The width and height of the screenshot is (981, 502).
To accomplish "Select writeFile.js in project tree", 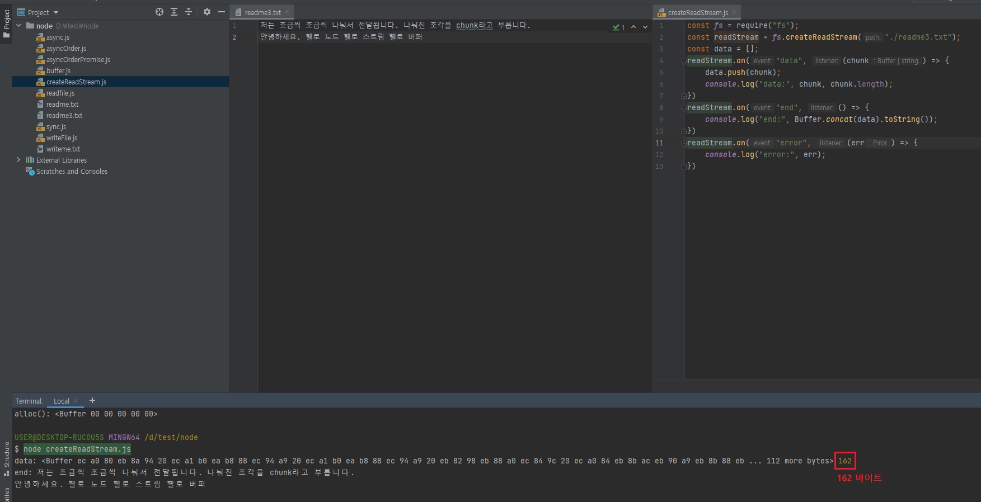I will (62, 138).
